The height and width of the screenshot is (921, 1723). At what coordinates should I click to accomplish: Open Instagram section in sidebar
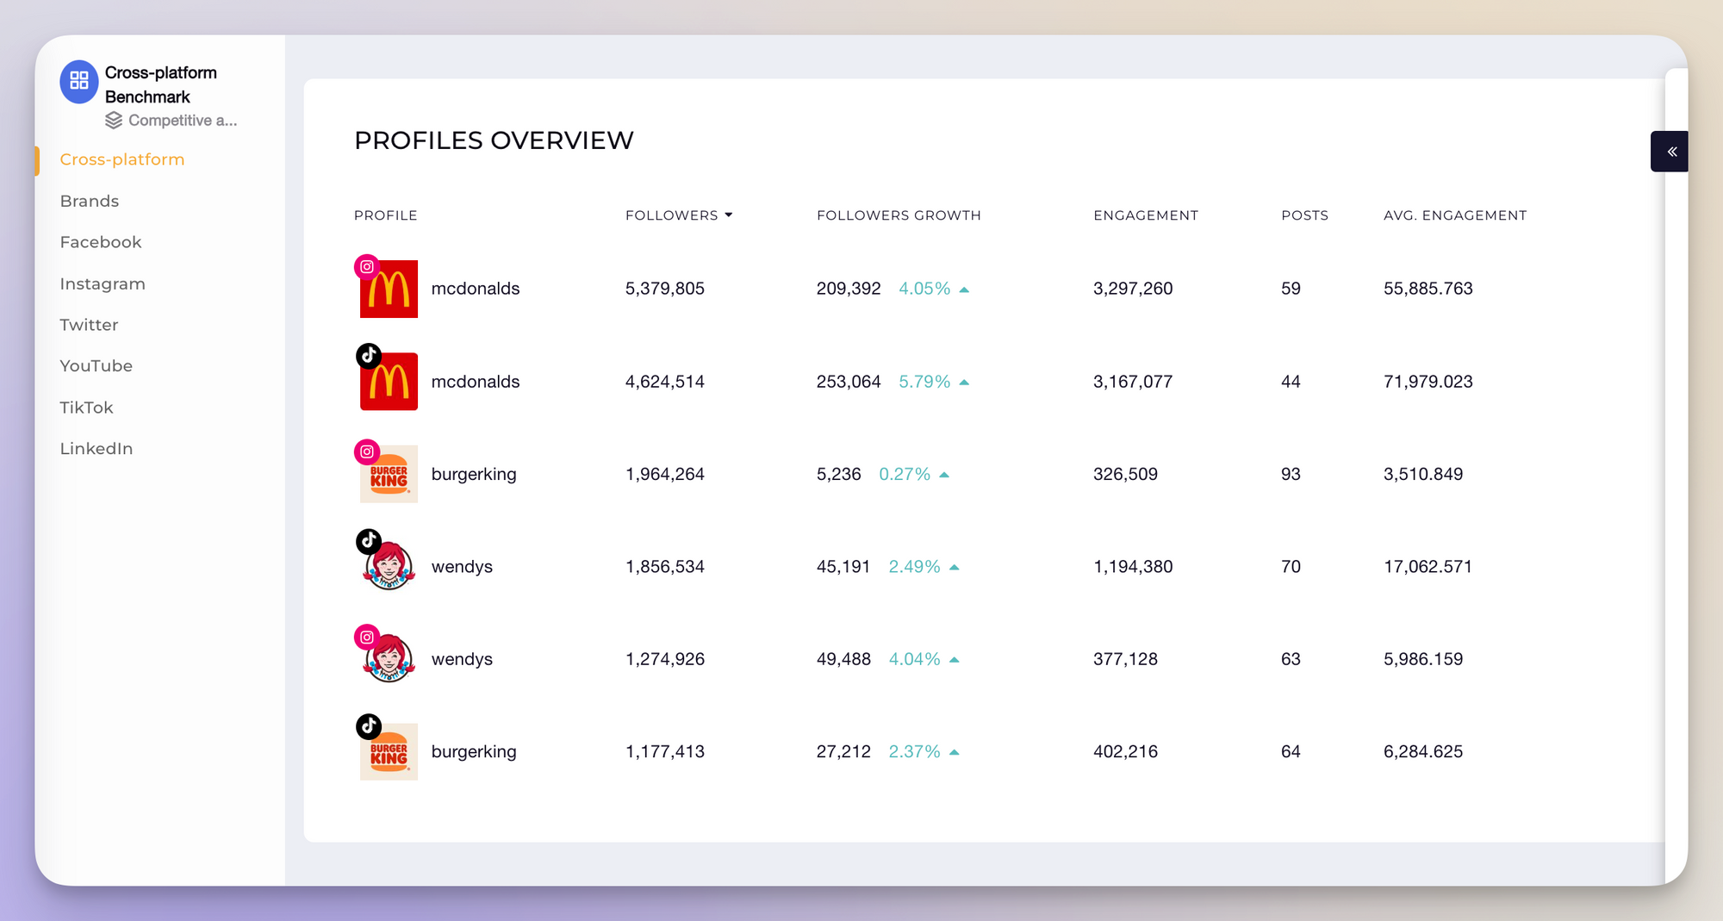click(103, 283)
